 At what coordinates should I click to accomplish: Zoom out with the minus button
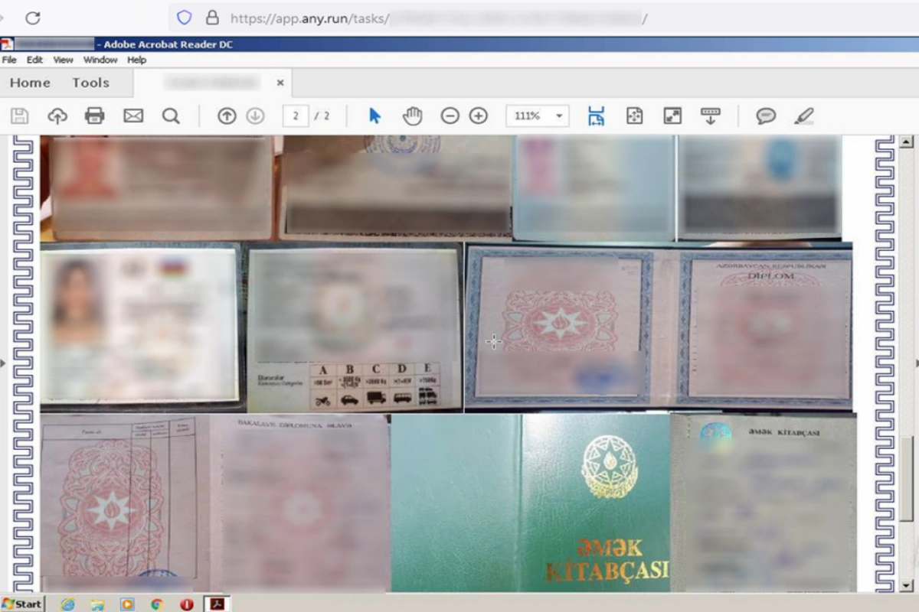coord(450,116)
